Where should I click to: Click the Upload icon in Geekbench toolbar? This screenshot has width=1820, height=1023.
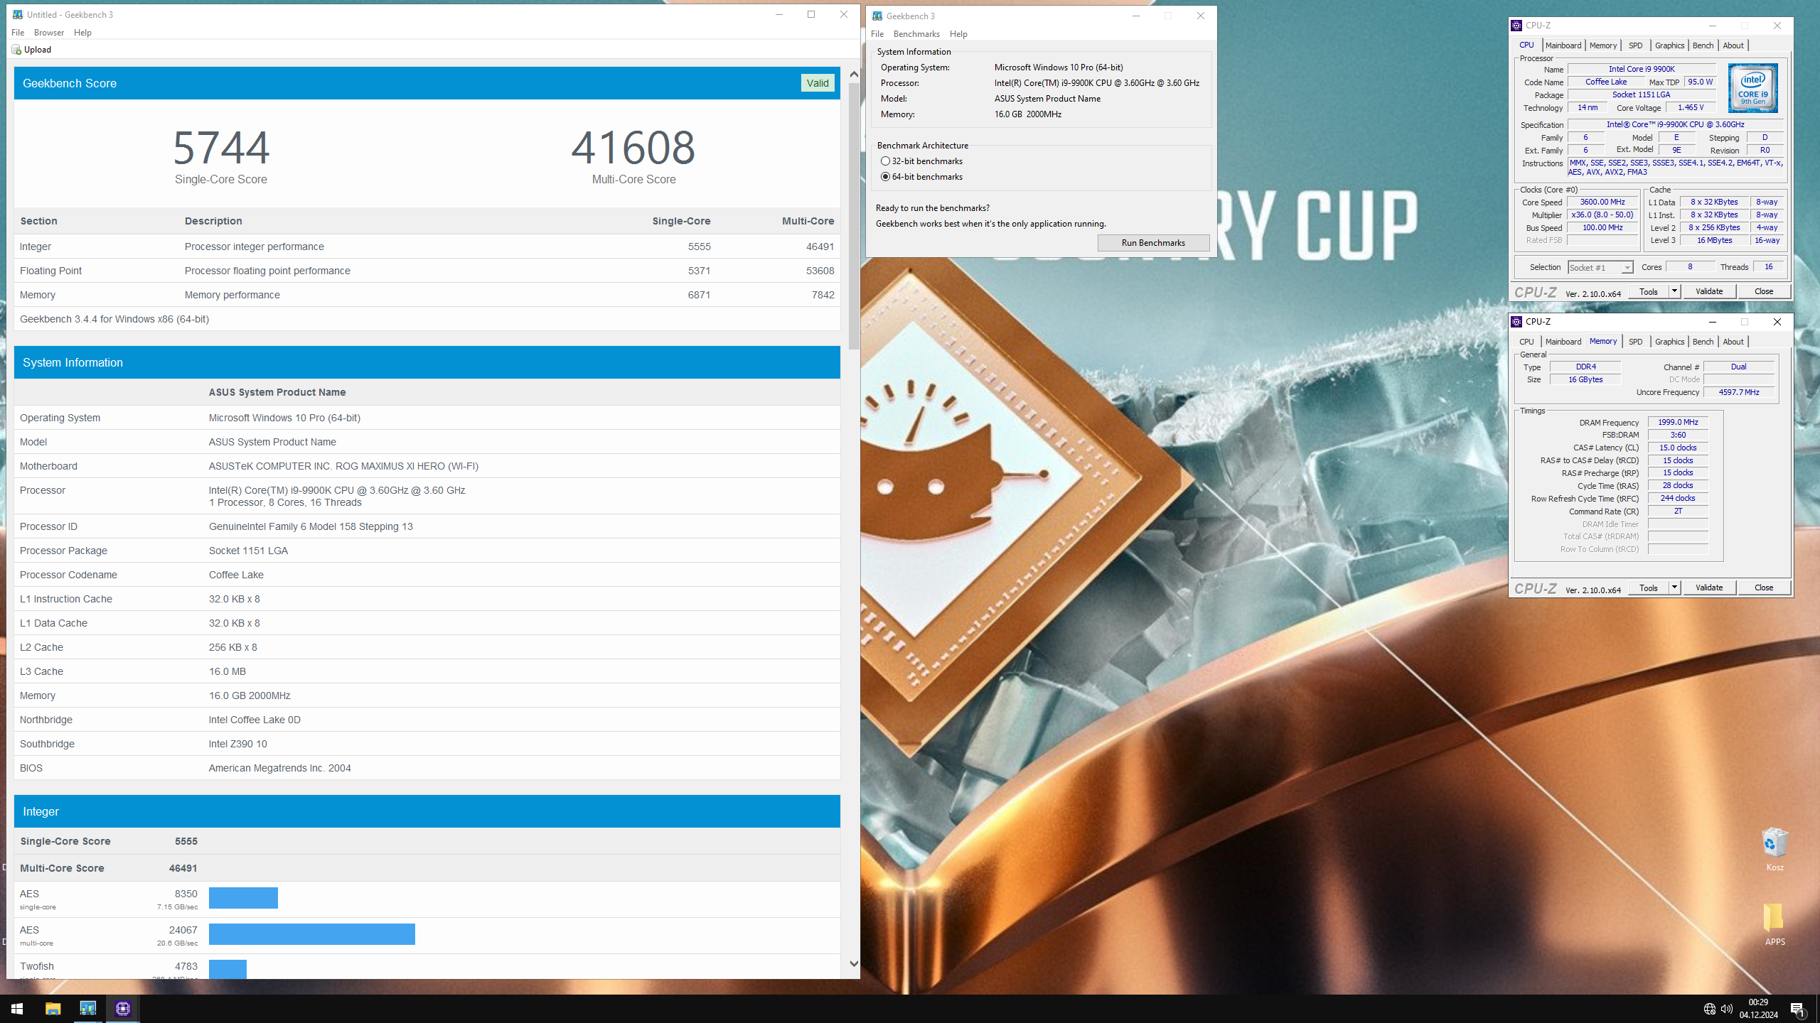pyautogui.click(x=16, y=50)
